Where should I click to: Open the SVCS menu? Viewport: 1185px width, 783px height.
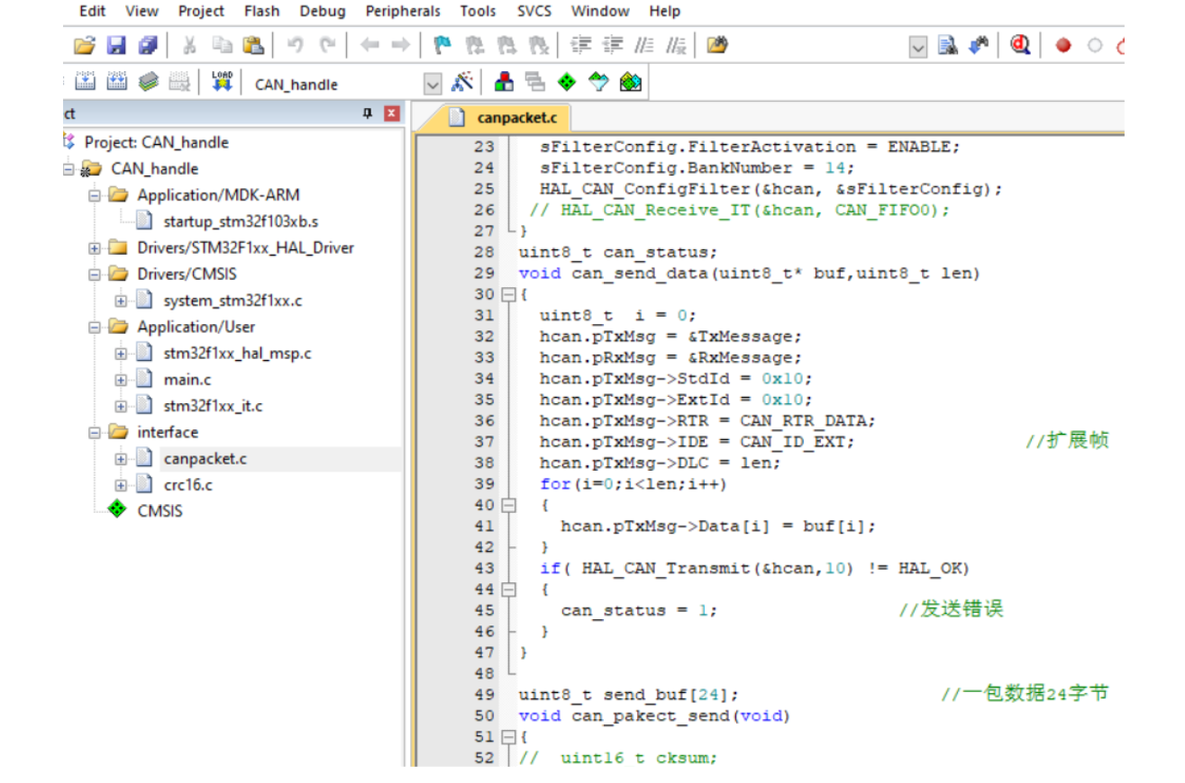[535, 11]
